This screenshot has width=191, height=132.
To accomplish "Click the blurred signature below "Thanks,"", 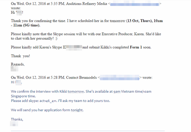I will point(14,124).
